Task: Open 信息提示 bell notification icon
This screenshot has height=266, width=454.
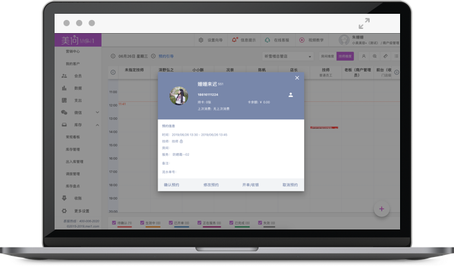Action: [234, 40]
